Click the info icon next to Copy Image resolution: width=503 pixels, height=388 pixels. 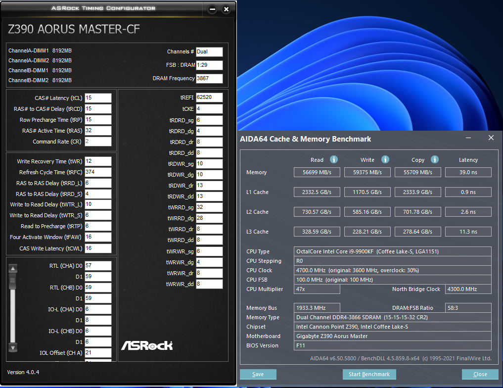435,159
